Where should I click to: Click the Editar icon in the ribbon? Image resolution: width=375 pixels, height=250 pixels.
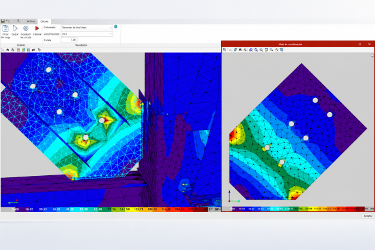(x=6, y=28)
